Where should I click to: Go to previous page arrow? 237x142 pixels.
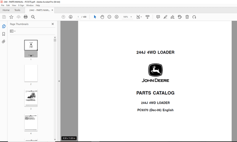(x=63, y=17)
